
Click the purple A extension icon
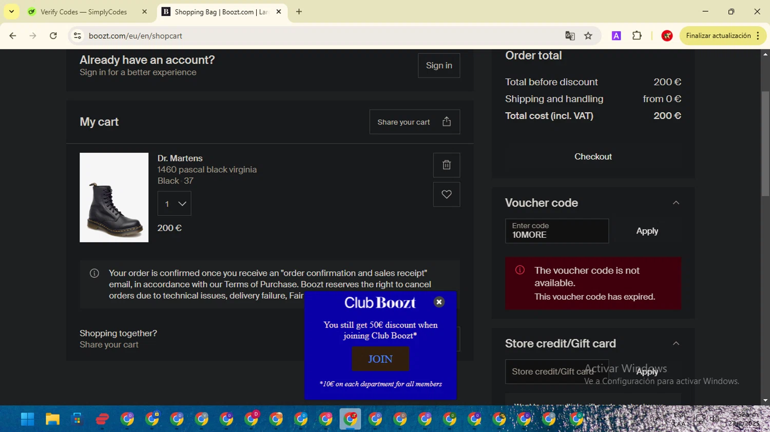pos(617,36)
